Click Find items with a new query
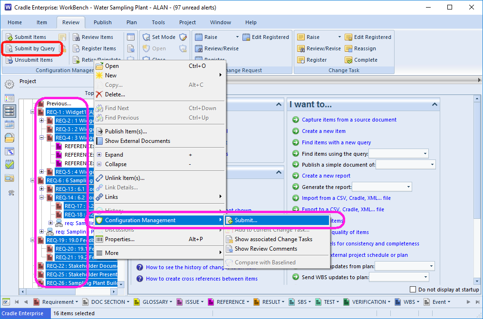This screenshot has height=319, width=483. click(337, 142)
